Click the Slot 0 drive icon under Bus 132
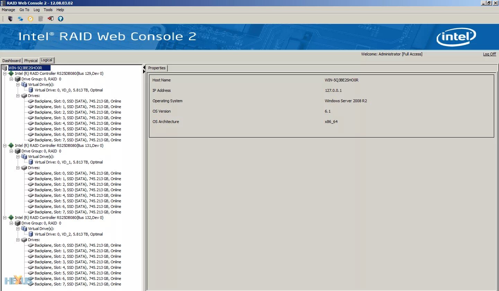 pyautogui.click(x=31, y=245)
